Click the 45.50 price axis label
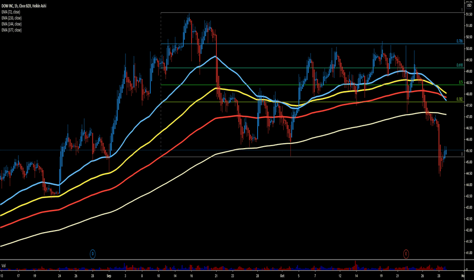474x280 pixels. (469, 151)
